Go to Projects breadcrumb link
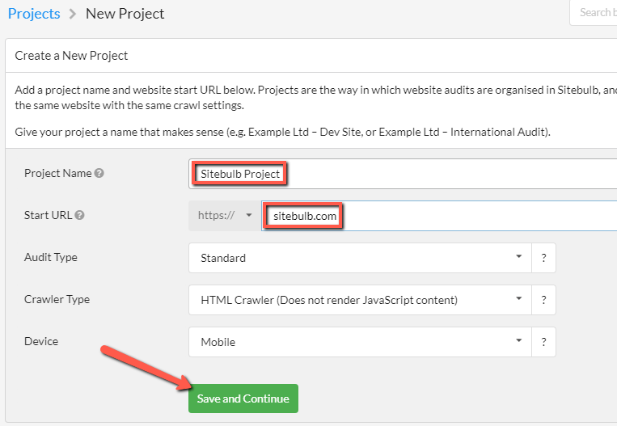Screen dimensions: 617x426 [34, 14]
